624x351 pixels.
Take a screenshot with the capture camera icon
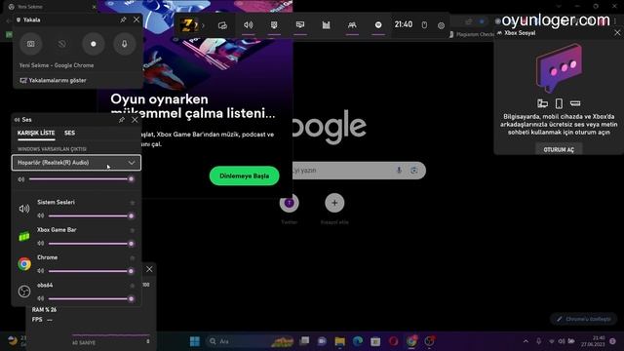[x=30, y=44]
